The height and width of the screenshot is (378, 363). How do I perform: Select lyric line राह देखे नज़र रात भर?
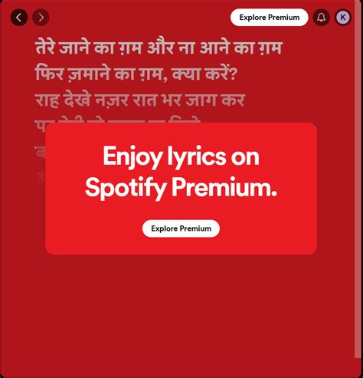[x=140, y=100]
